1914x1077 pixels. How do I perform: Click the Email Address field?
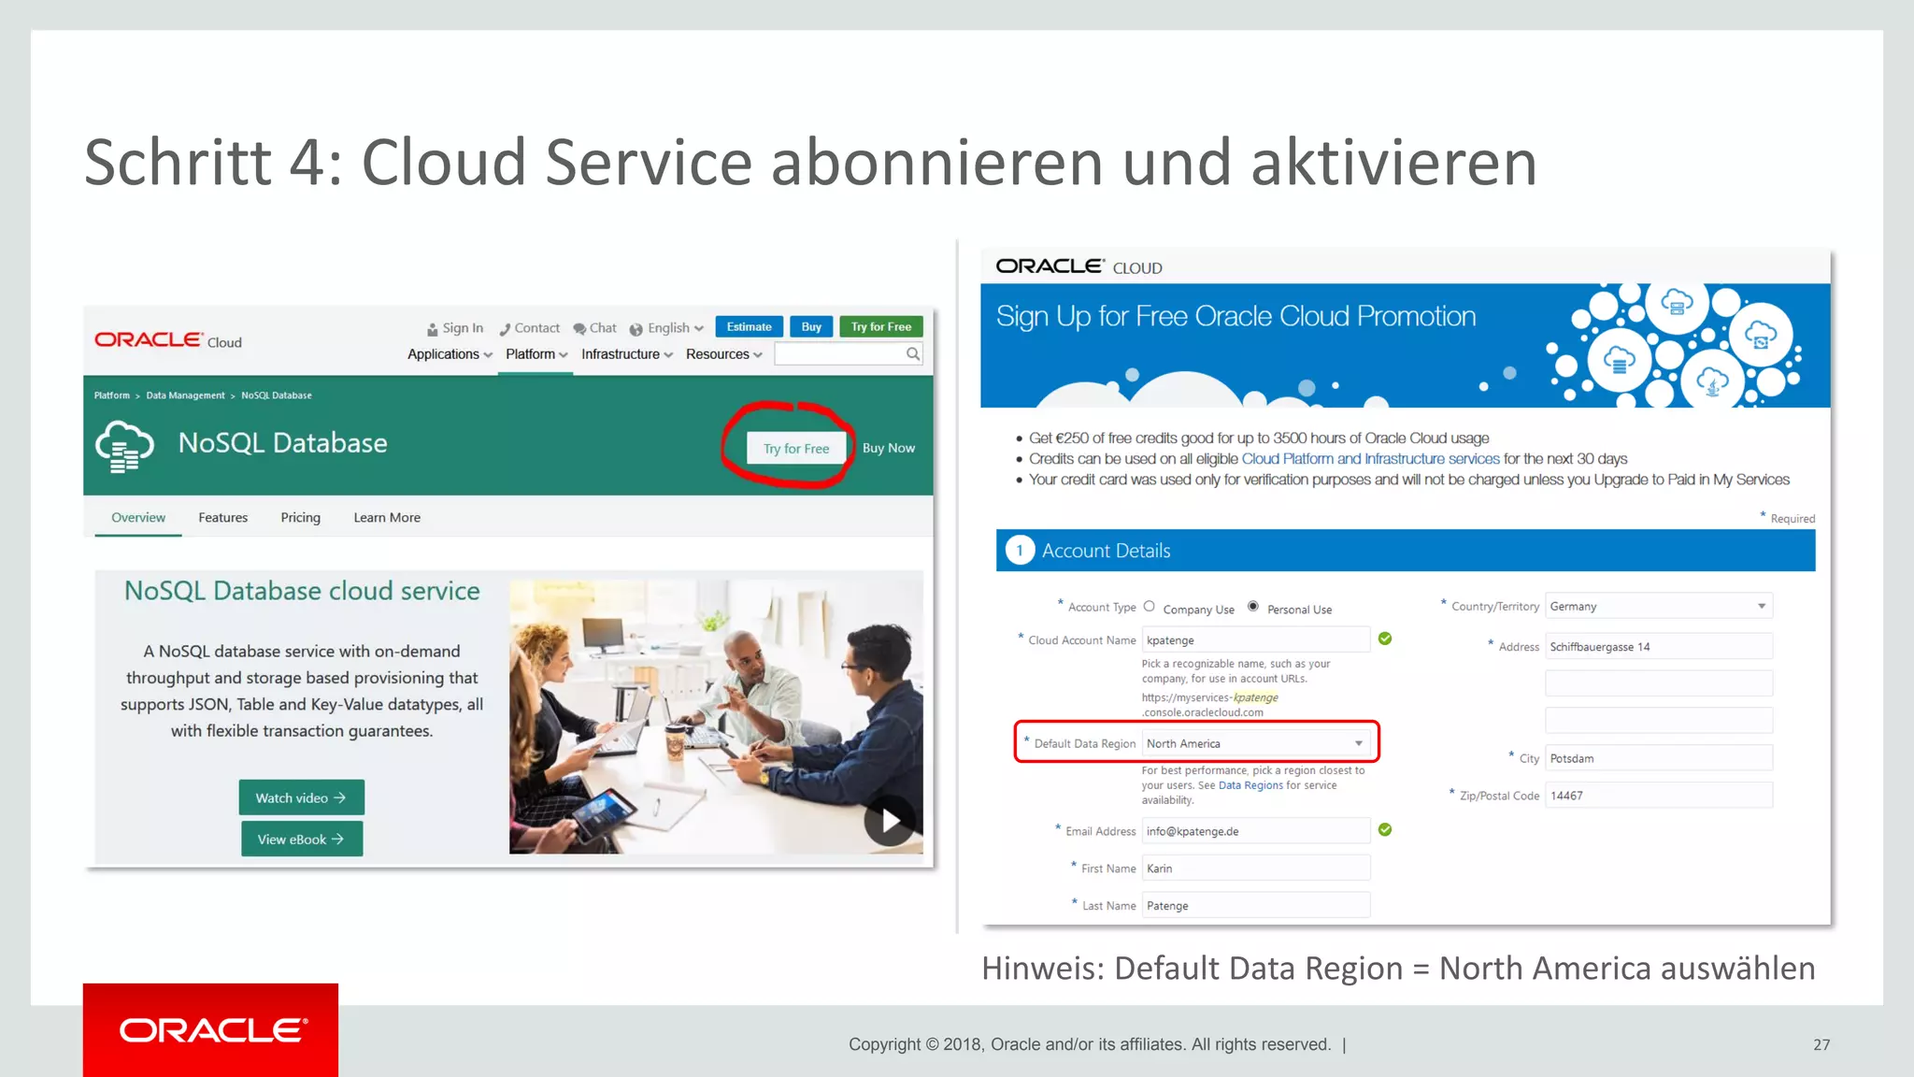coord(1255,830)
